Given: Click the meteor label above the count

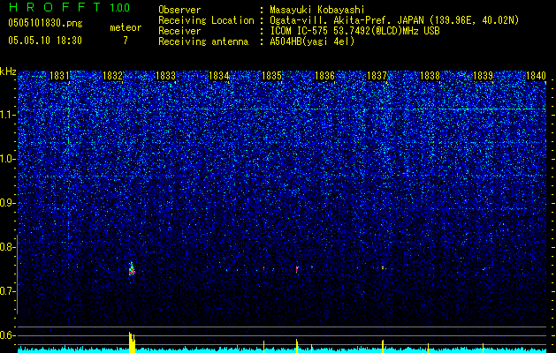Looking at the screenshot, I should coord(126,27).
